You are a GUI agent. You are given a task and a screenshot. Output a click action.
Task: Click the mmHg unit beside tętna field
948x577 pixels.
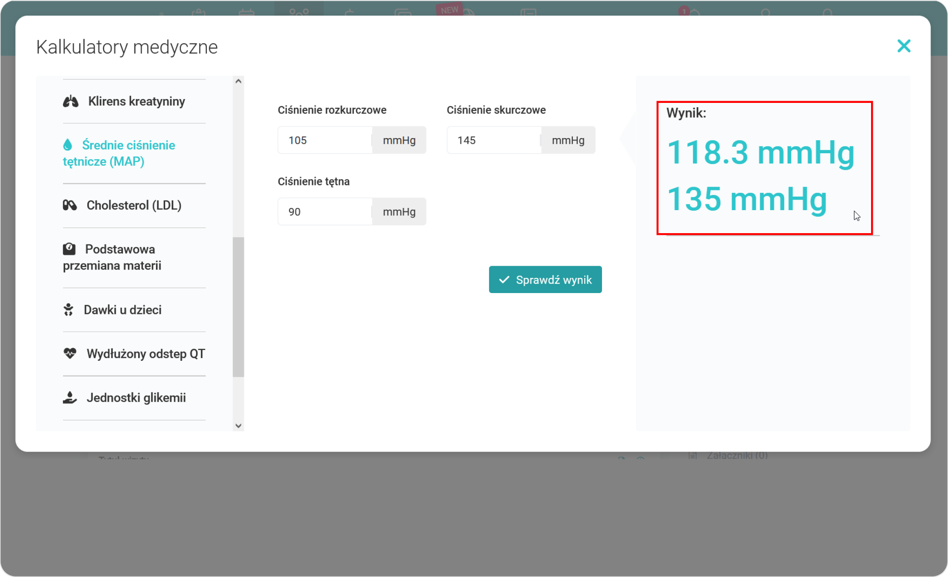pos(399,211)
